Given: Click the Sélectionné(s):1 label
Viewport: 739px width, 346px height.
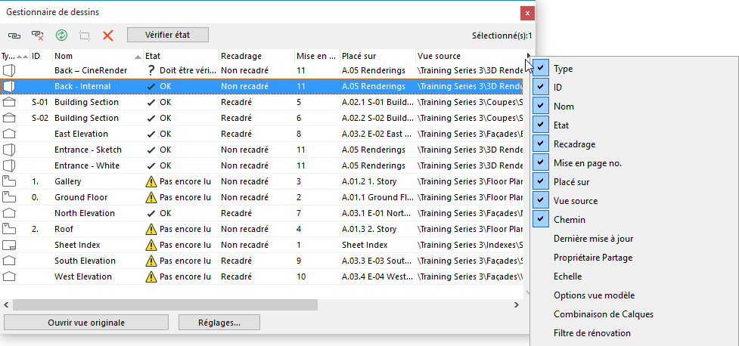Looking at the screenshot, I should [501, 36].
